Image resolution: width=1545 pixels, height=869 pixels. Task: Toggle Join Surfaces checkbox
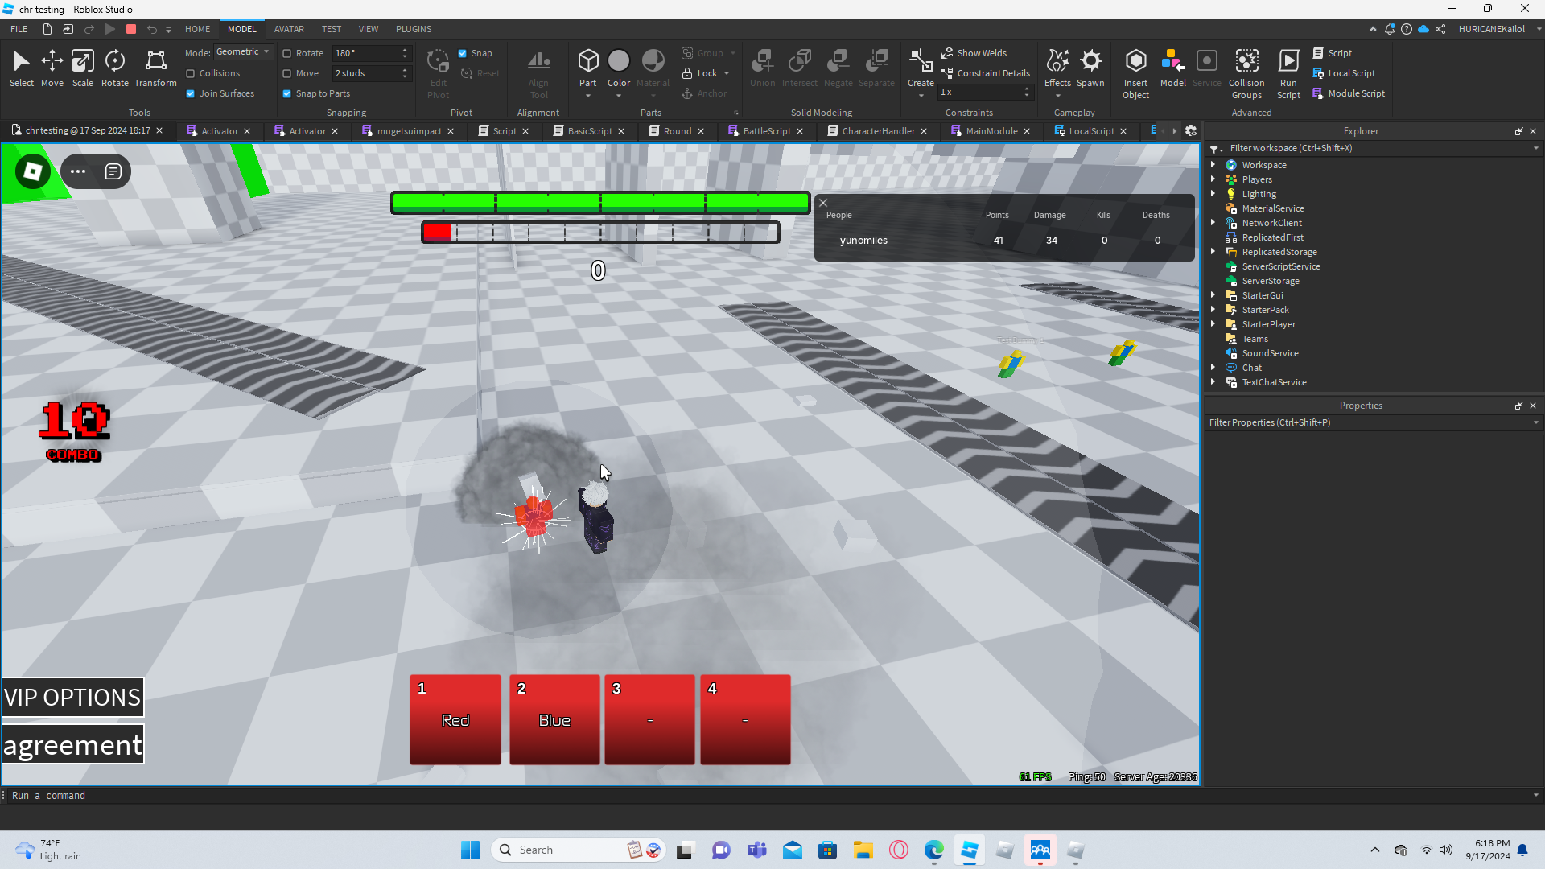(x=191, y=93)
